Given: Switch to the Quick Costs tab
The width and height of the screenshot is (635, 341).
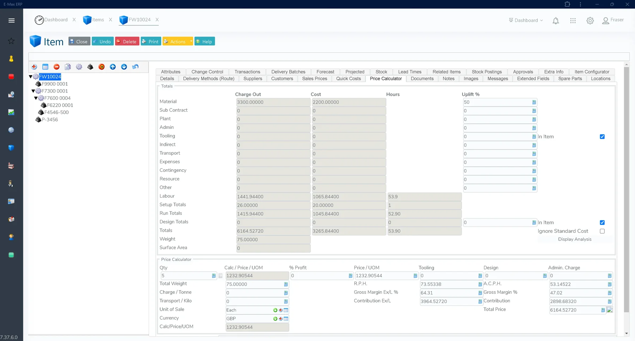Looking at the screenshot, I should (349, 79).
